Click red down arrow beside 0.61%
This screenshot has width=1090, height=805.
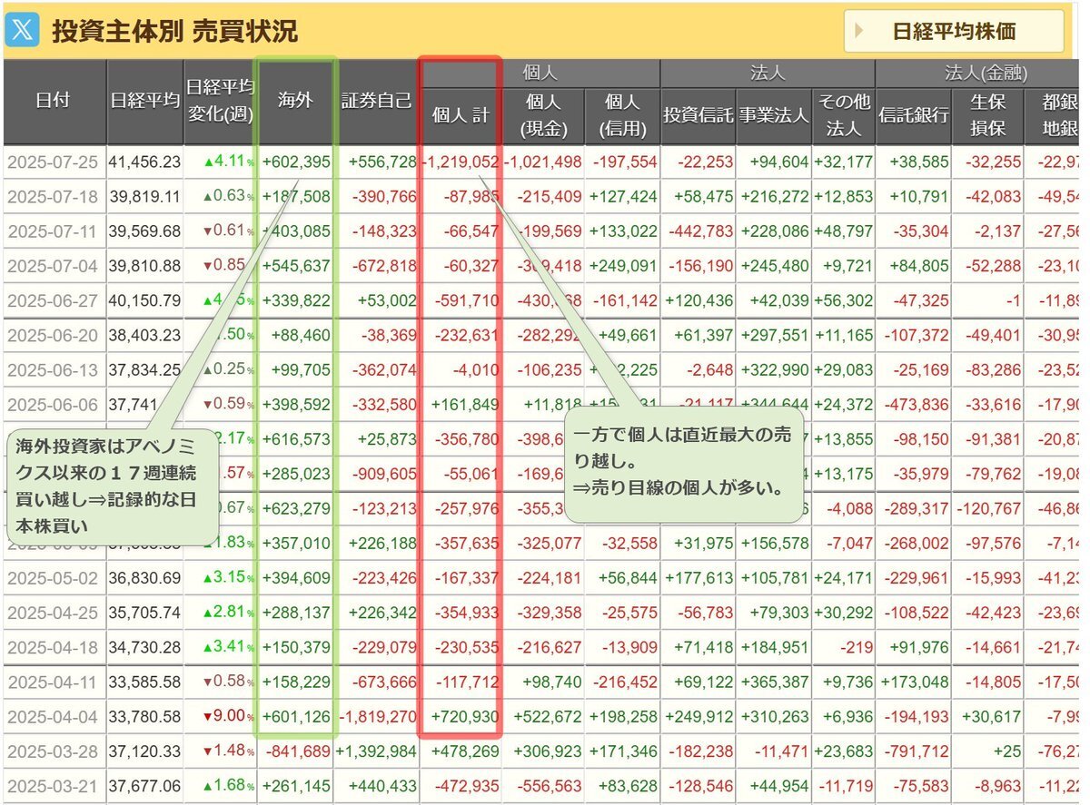(x=208, y=231)
